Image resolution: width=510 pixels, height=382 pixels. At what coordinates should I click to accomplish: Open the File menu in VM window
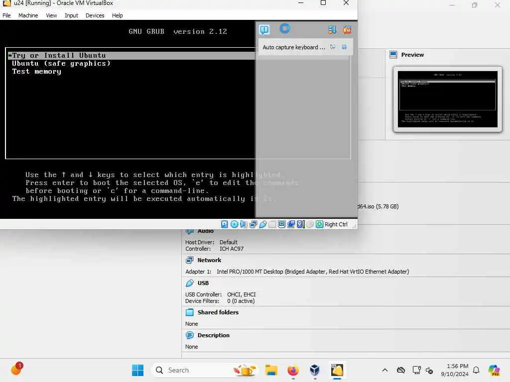pyautogui.click(x=6, y=15)
